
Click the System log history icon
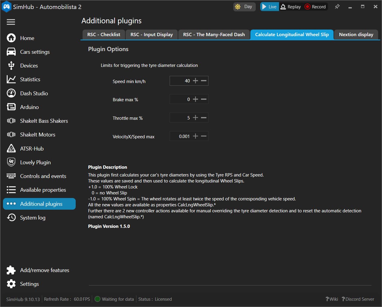coord(11,217)
